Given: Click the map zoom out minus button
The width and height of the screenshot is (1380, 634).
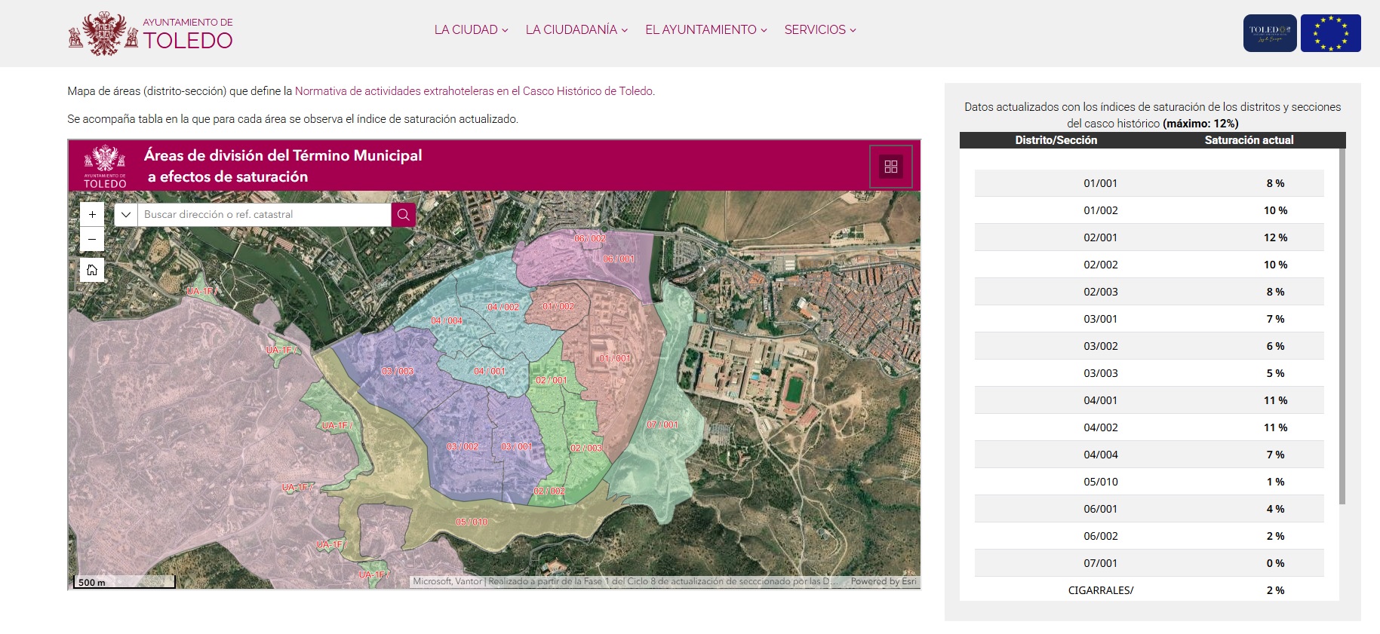Looking at the screenshot, I should point(92,240).
